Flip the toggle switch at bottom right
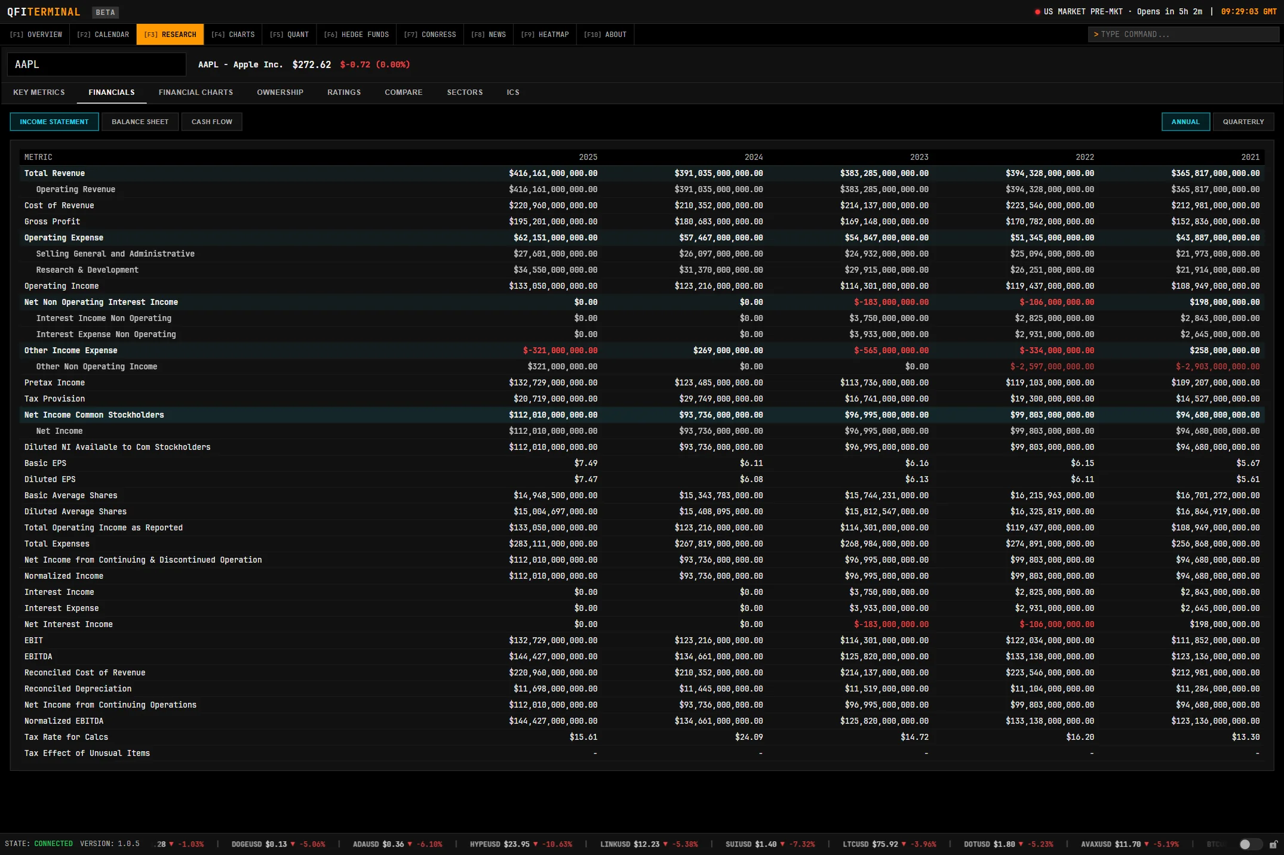 pos(1249,844)
